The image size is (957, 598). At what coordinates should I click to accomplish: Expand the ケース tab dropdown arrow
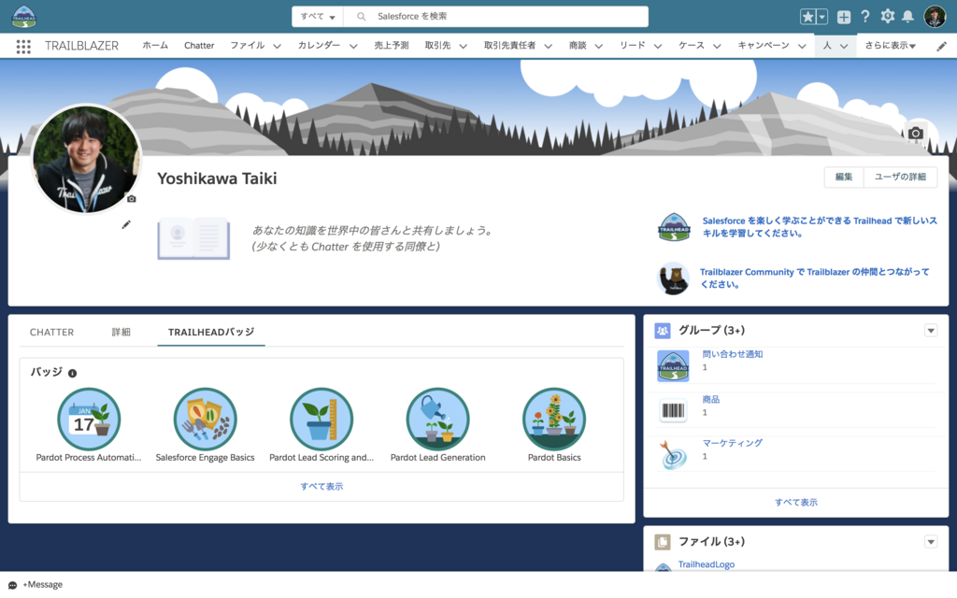point(717,47)
